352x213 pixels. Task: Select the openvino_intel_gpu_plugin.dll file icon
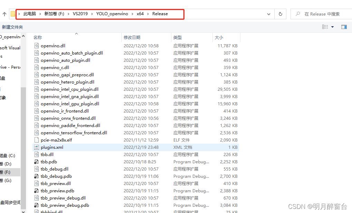tap(37, 104)
